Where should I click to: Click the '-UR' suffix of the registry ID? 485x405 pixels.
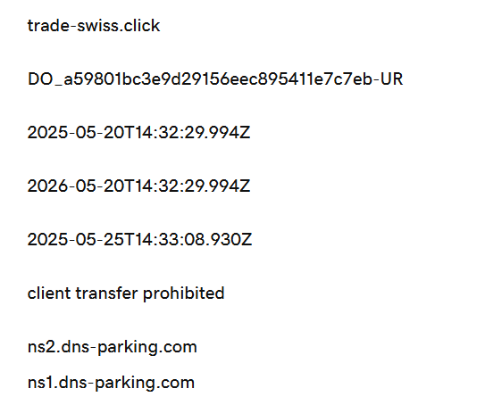(x=389, y=79)
